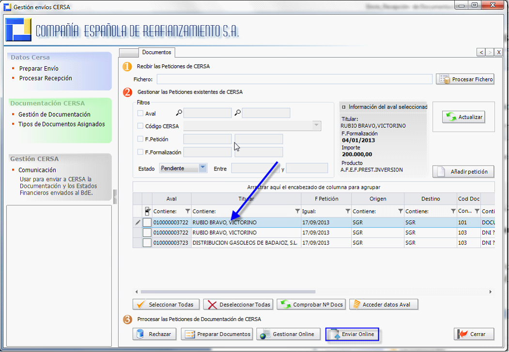Click the pencil edit icon on the first row
The height and width of the screenshot is (352, 509).
click(x=138, y=222)
